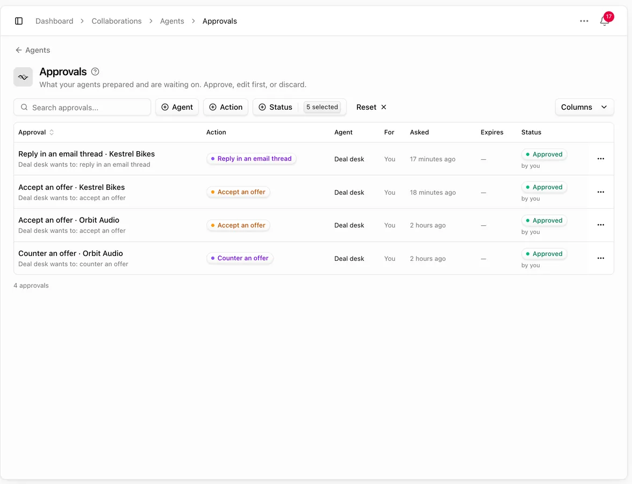Click Approved status in Counter an offer row
The image size is (632, 484).
pyautogui.click(x=544, y=254)
